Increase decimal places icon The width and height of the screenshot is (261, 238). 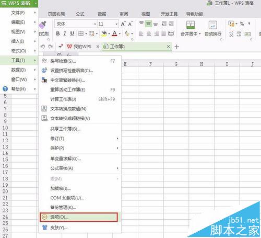pyautogui.click(x=231, y=34)
